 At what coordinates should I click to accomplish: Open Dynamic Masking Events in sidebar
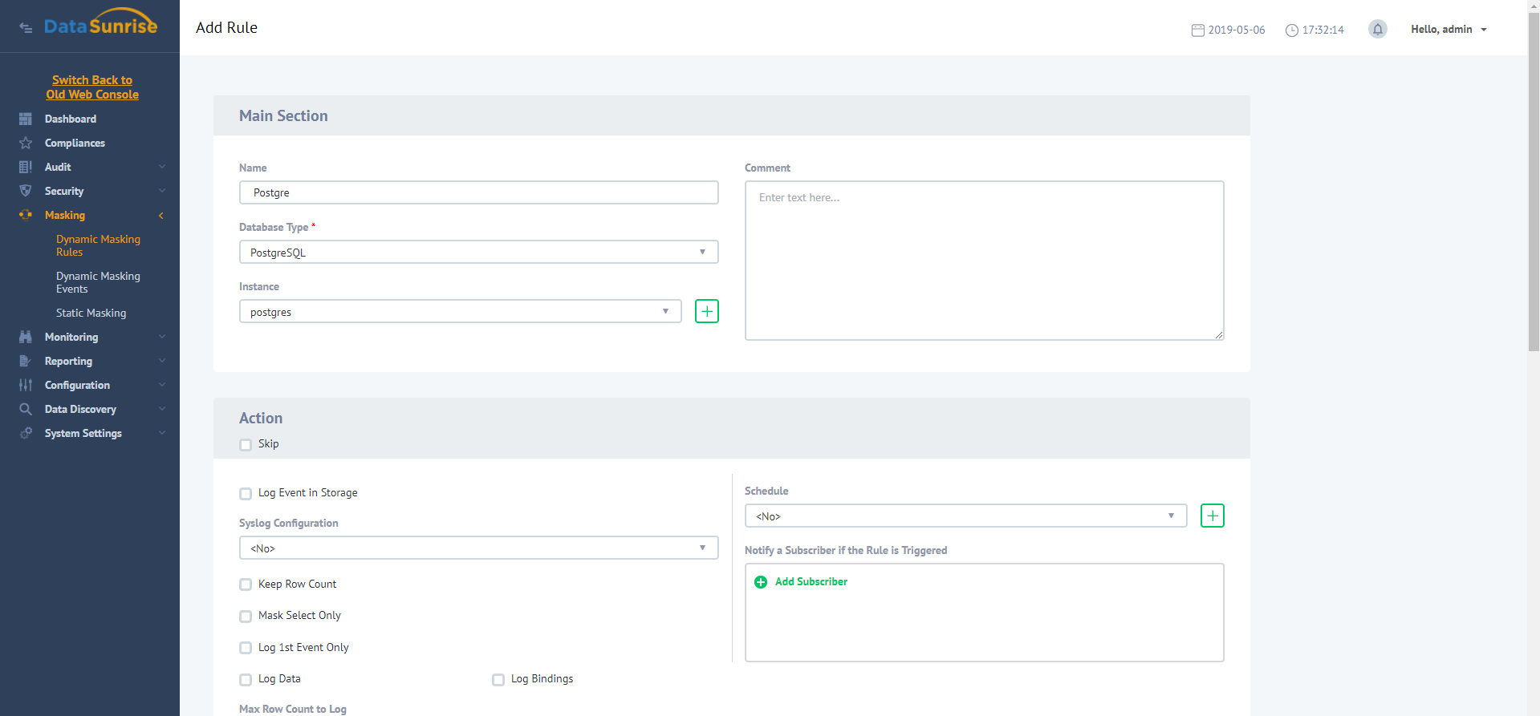point(98,282)
